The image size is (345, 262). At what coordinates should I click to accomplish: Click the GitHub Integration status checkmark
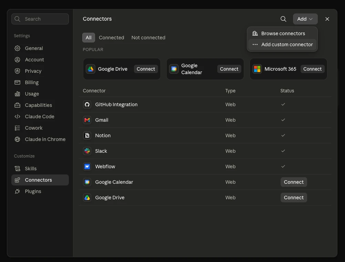tap(283, 104)
